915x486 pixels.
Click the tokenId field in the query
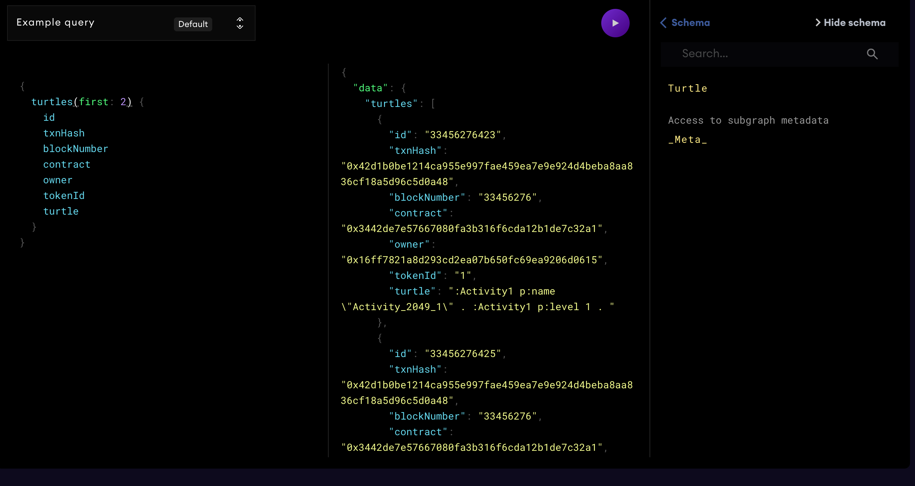pos(64,196)
